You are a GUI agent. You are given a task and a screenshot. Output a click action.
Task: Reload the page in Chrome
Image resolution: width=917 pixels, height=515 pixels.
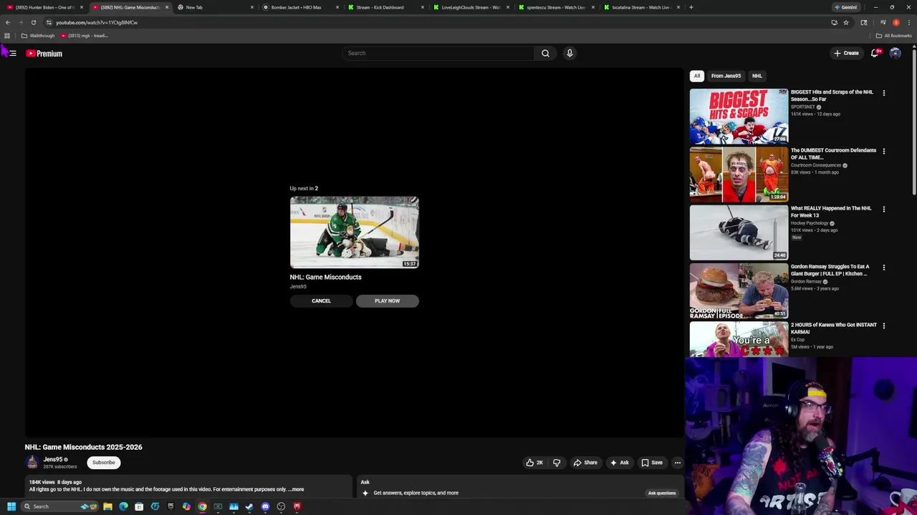pos(33,22)
